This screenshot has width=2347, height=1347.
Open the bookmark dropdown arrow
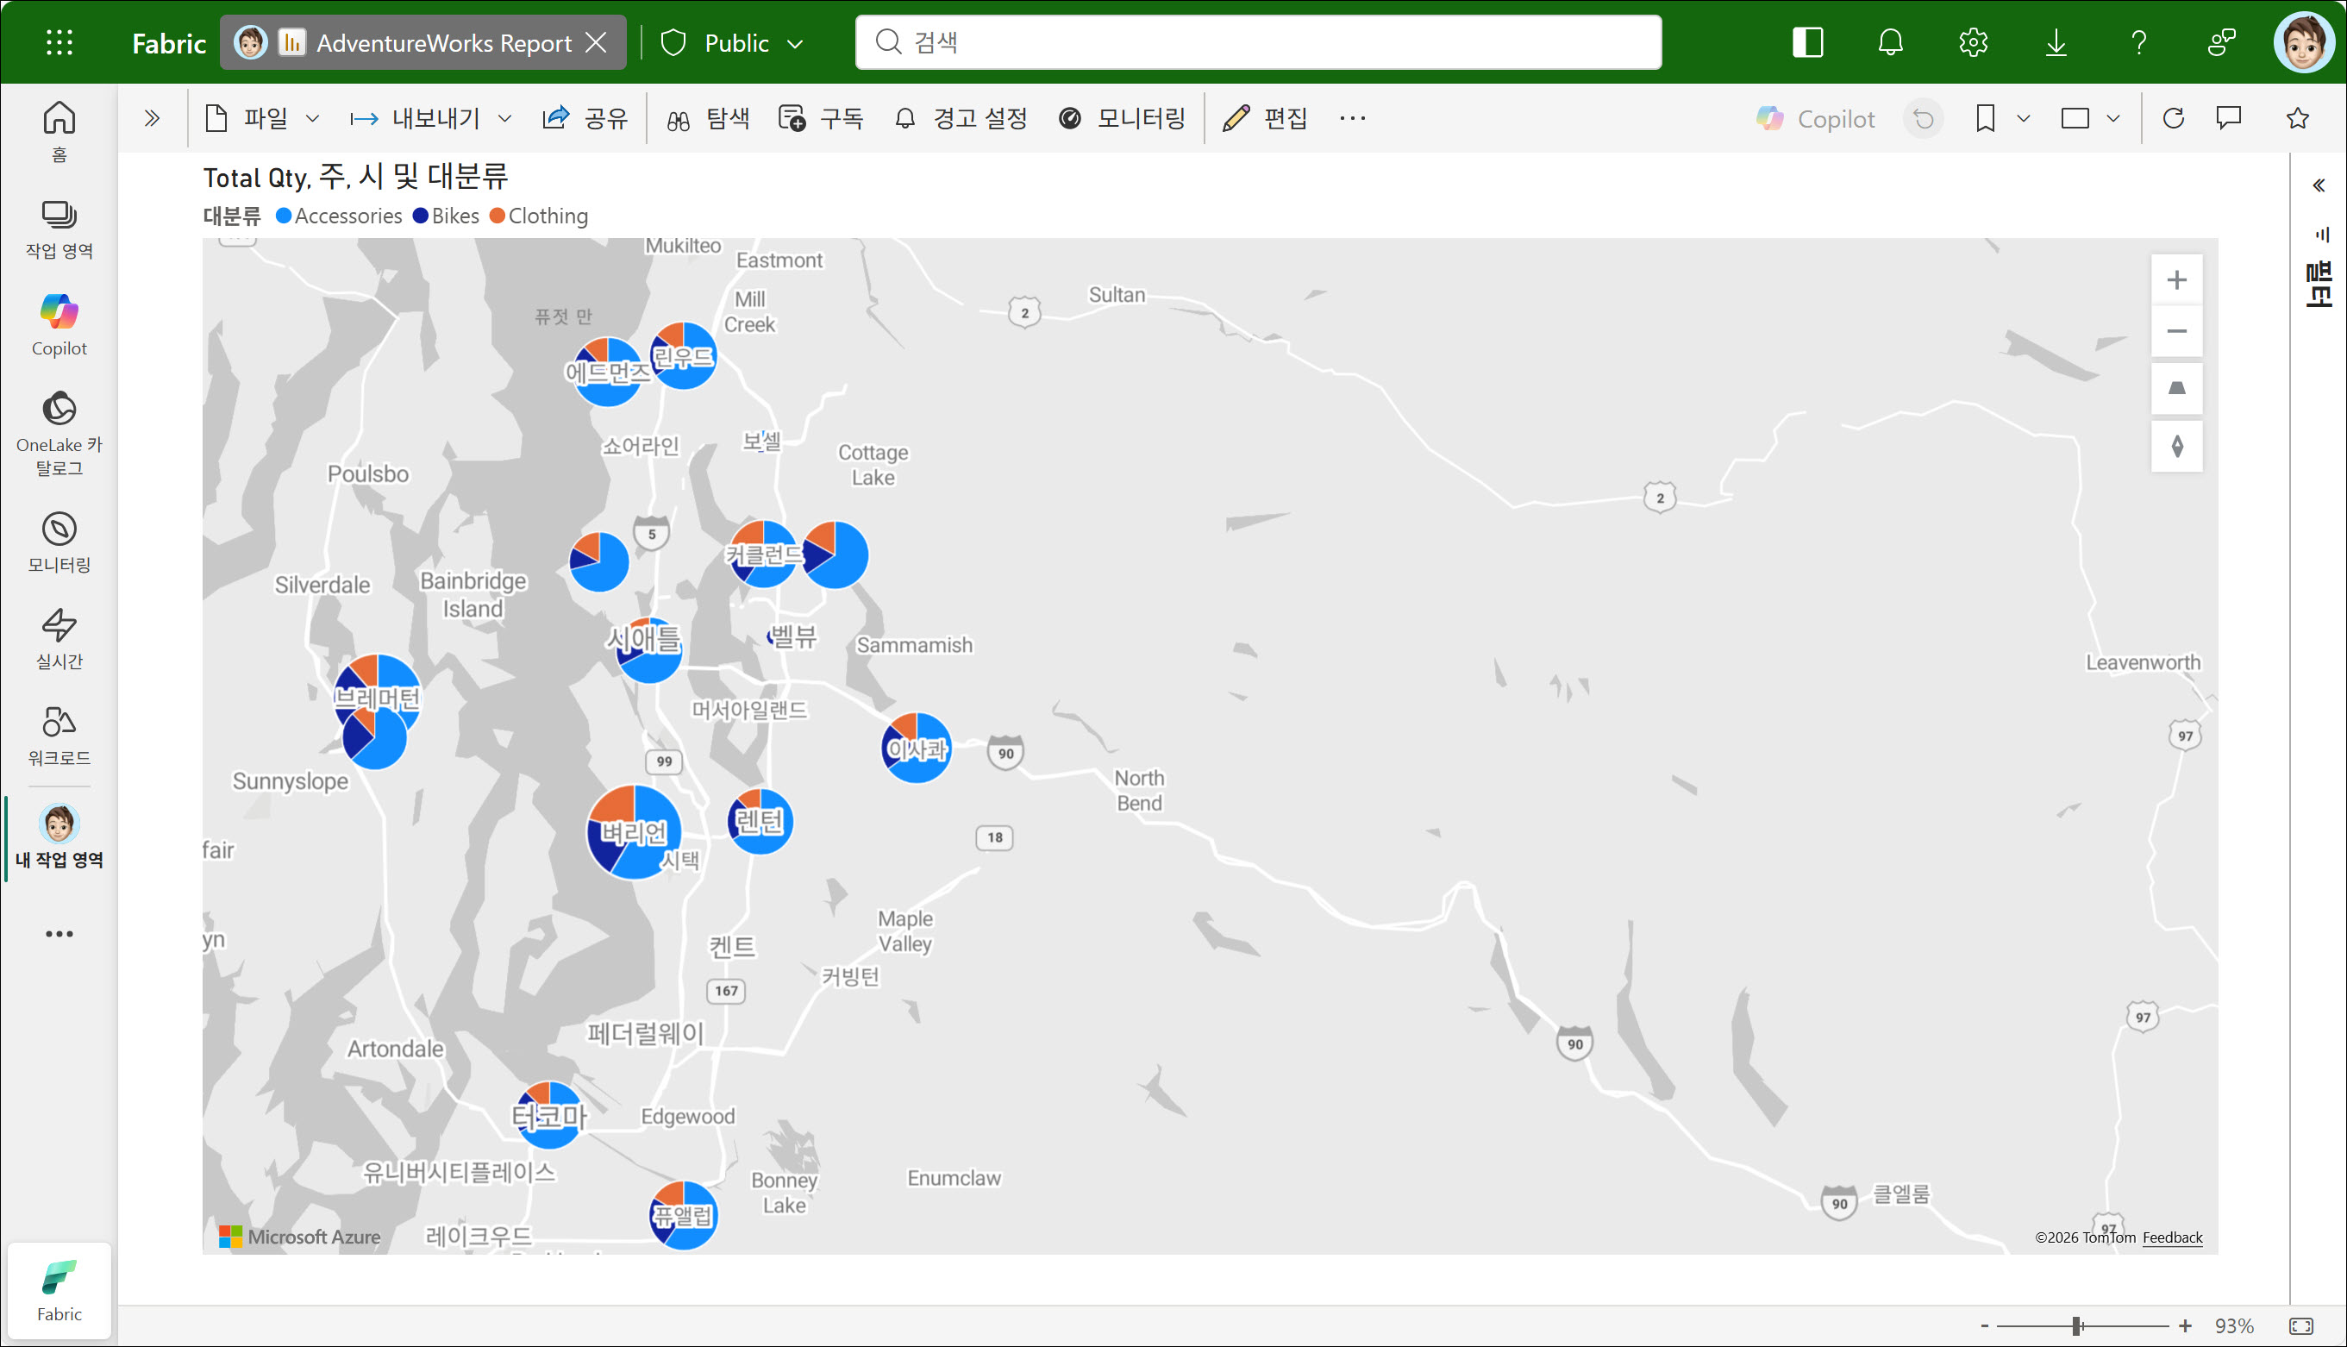2023,118
